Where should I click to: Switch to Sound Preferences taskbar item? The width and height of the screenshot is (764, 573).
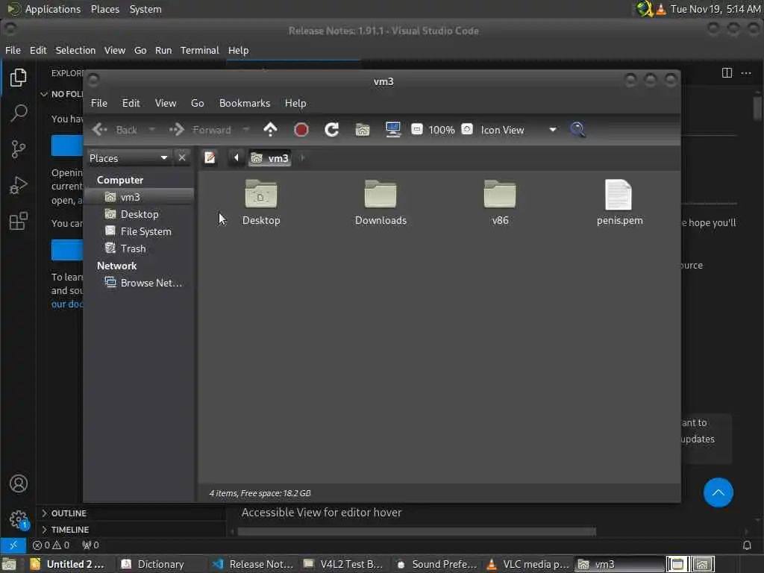click(436, 564)
